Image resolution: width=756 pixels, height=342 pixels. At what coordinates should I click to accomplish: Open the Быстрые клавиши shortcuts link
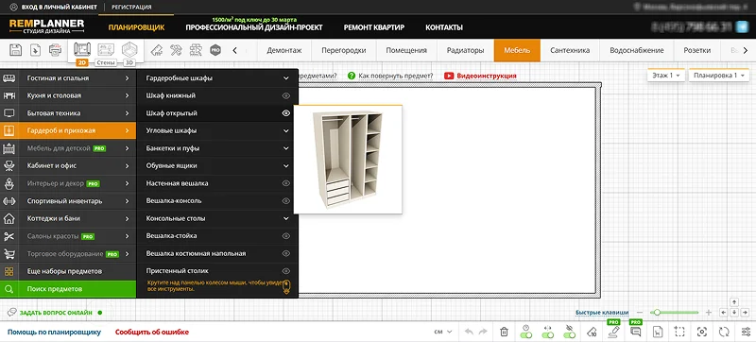[x=602, y=313]
